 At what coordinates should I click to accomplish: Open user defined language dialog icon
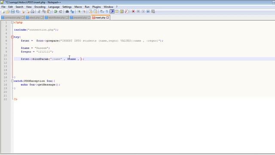117,12
